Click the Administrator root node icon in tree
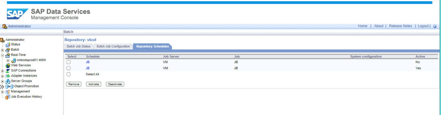 pos(2,40)
